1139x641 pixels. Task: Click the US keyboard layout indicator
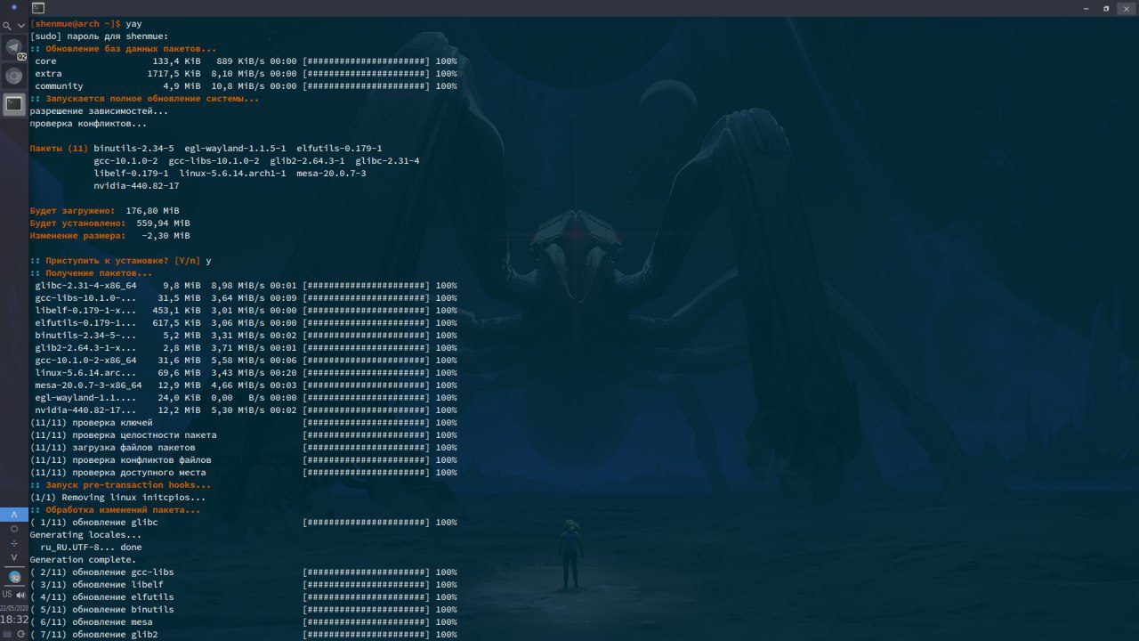pyautogui.click(x=7, y=594)
